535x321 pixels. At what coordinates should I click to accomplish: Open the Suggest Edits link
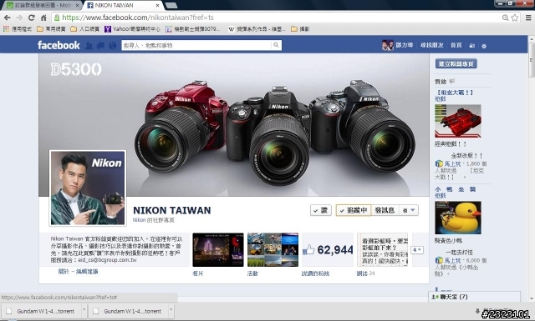tap(87, 271)
